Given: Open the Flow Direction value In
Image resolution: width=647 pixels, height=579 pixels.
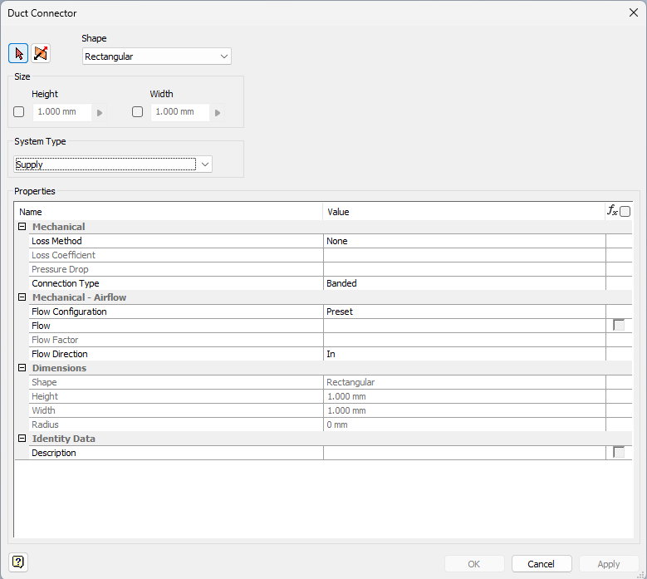Looking at the screenshot, I should pyautogui.click(x=464, y=354).
